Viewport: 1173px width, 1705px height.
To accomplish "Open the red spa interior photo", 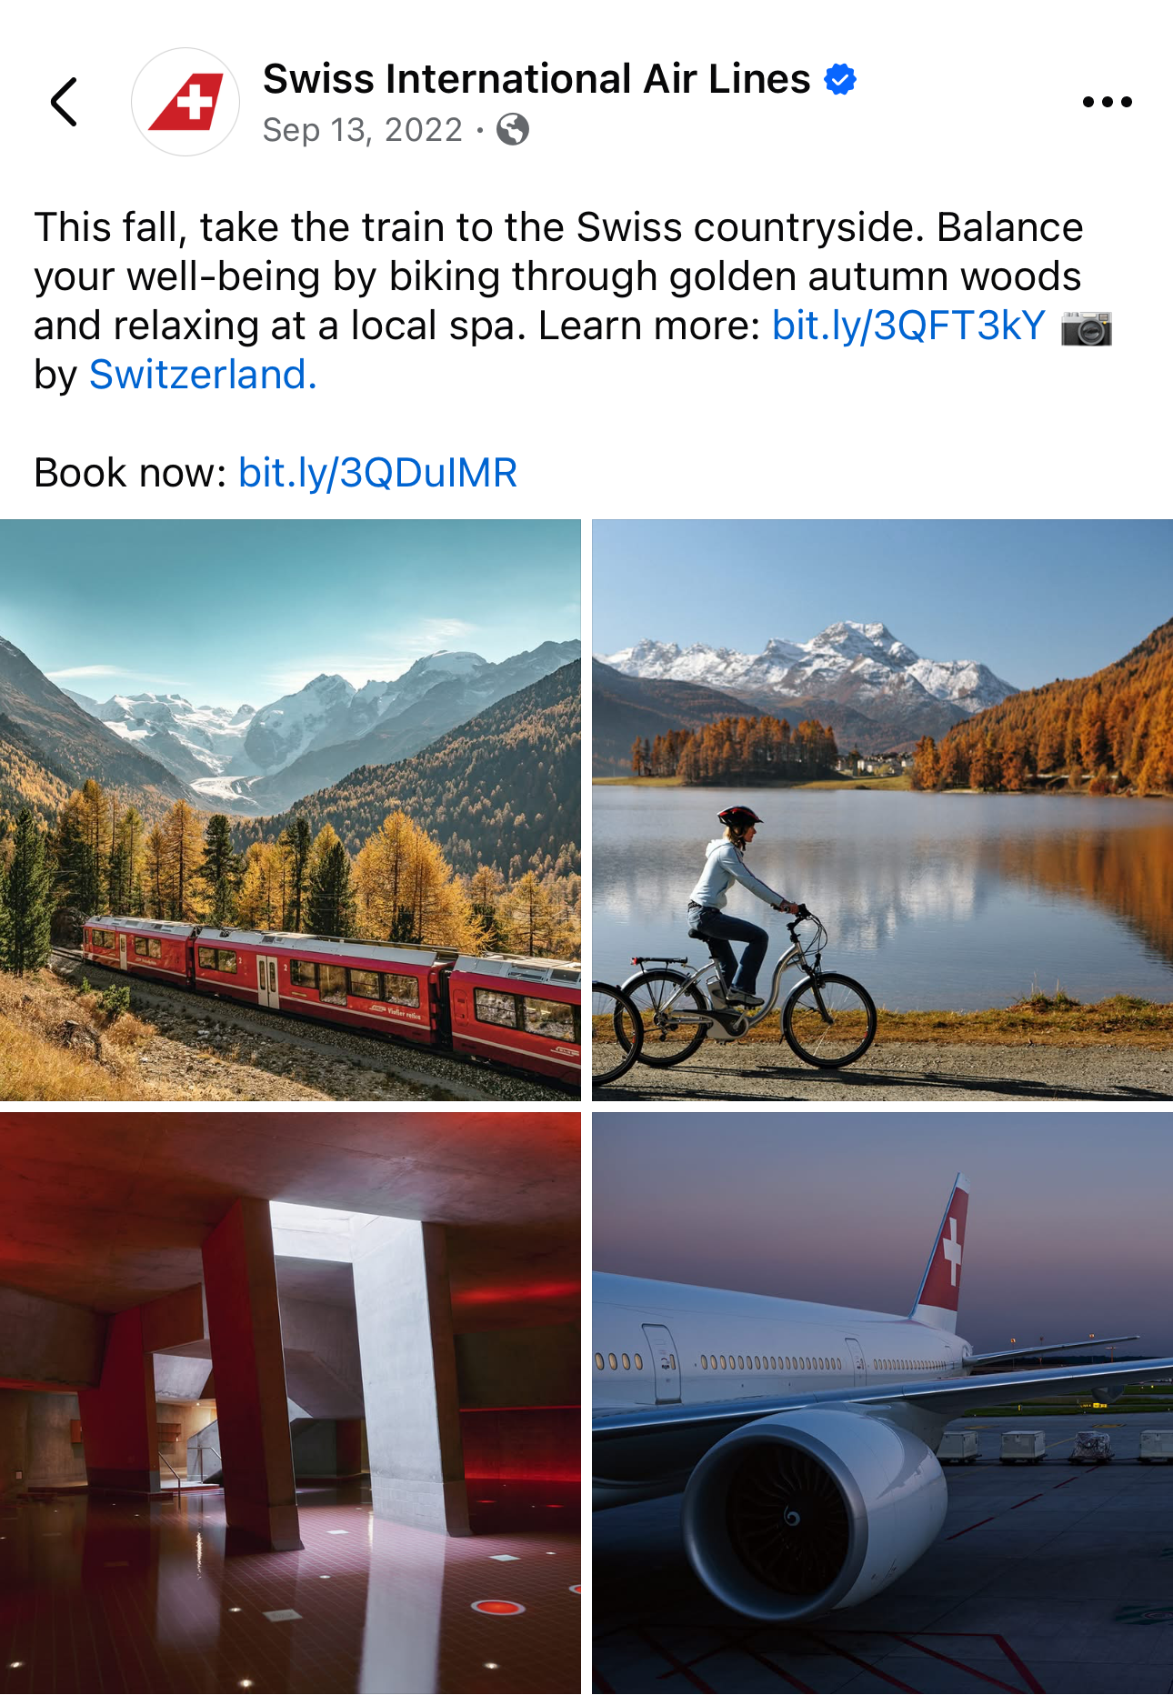I will 290,1403.
